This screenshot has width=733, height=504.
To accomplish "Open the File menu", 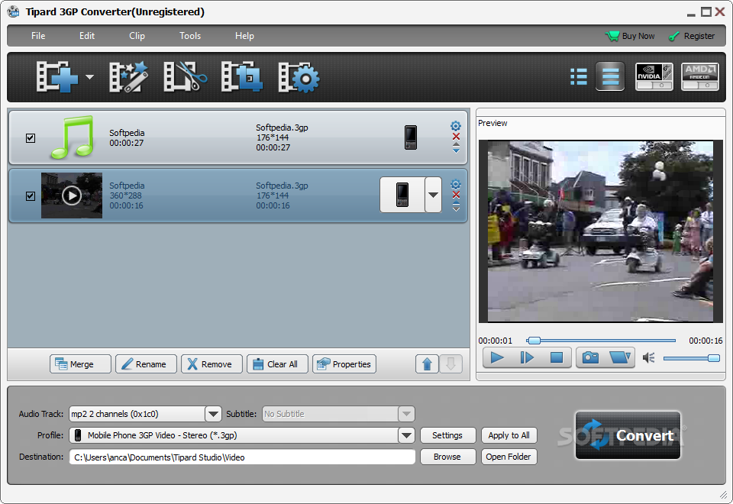I will 38,36.
